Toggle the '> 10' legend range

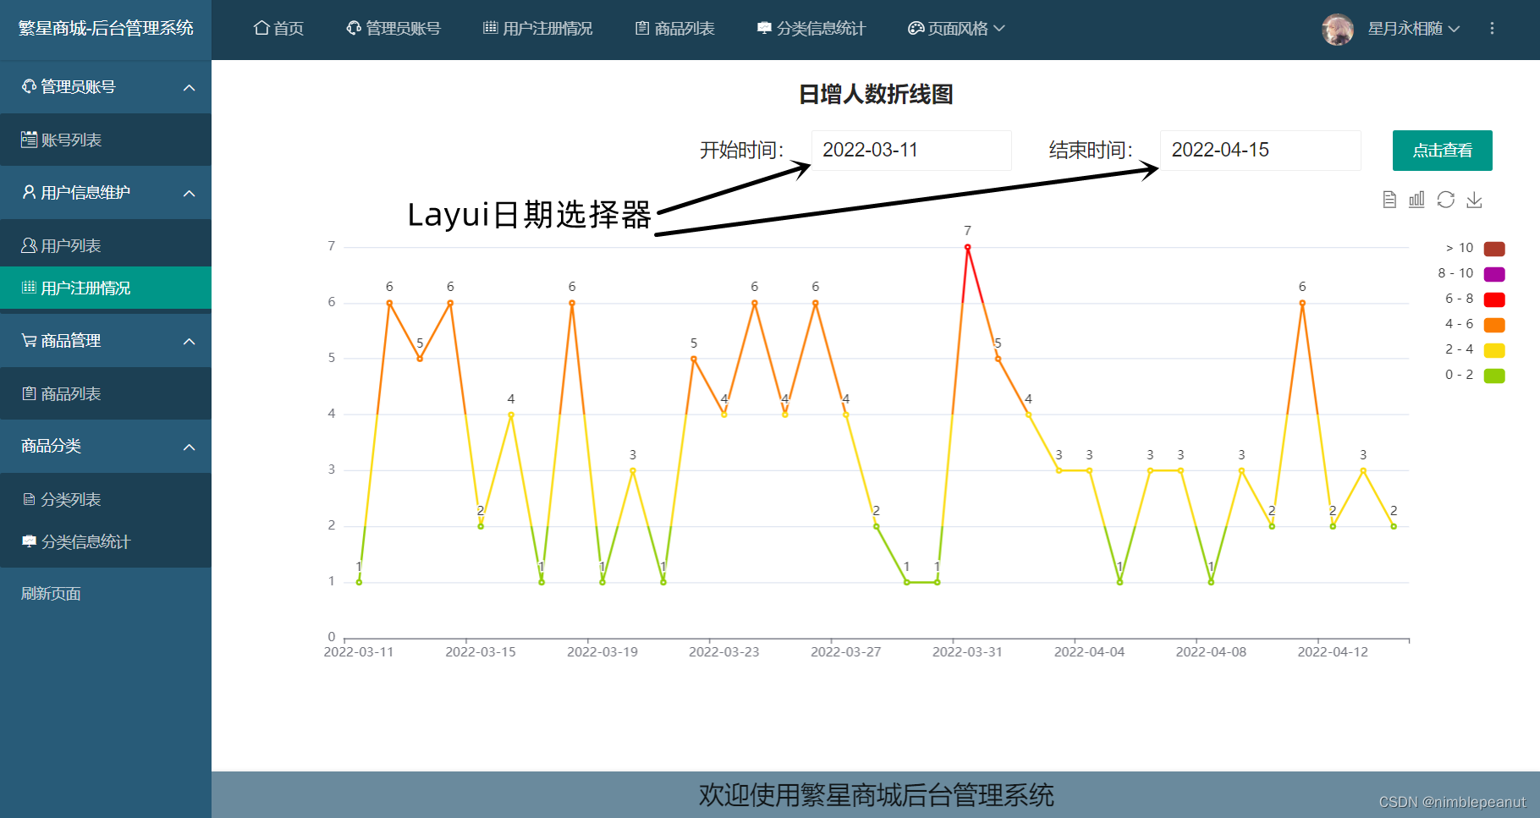point(1475,248)
